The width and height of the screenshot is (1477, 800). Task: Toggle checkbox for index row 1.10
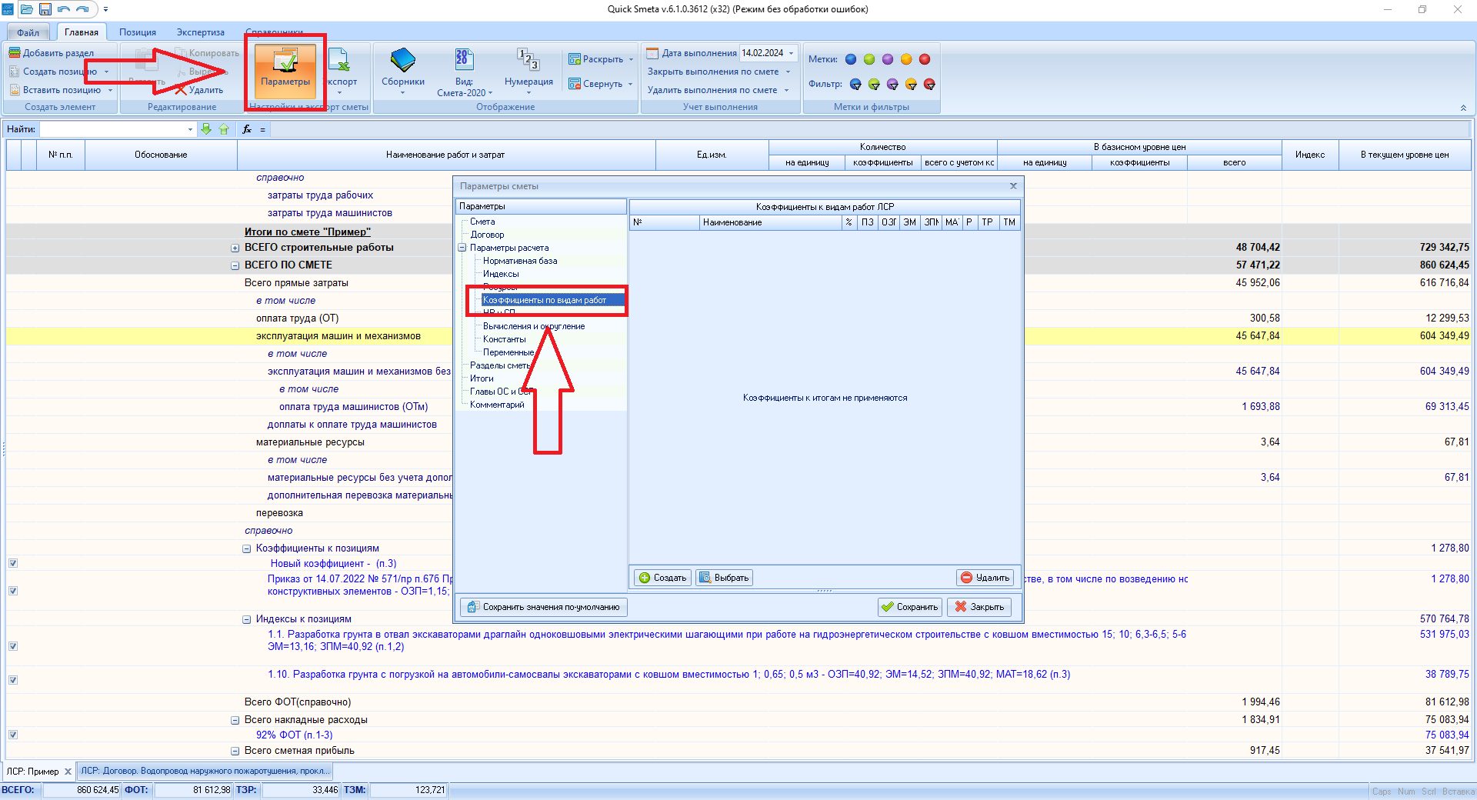coord(13,680)
